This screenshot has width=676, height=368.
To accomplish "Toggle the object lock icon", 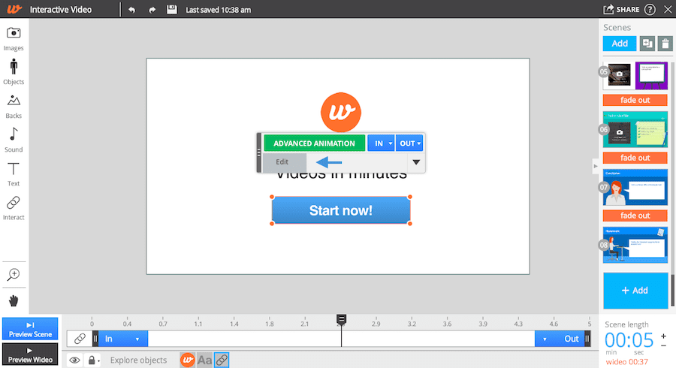I will click(x=92, y=360).
